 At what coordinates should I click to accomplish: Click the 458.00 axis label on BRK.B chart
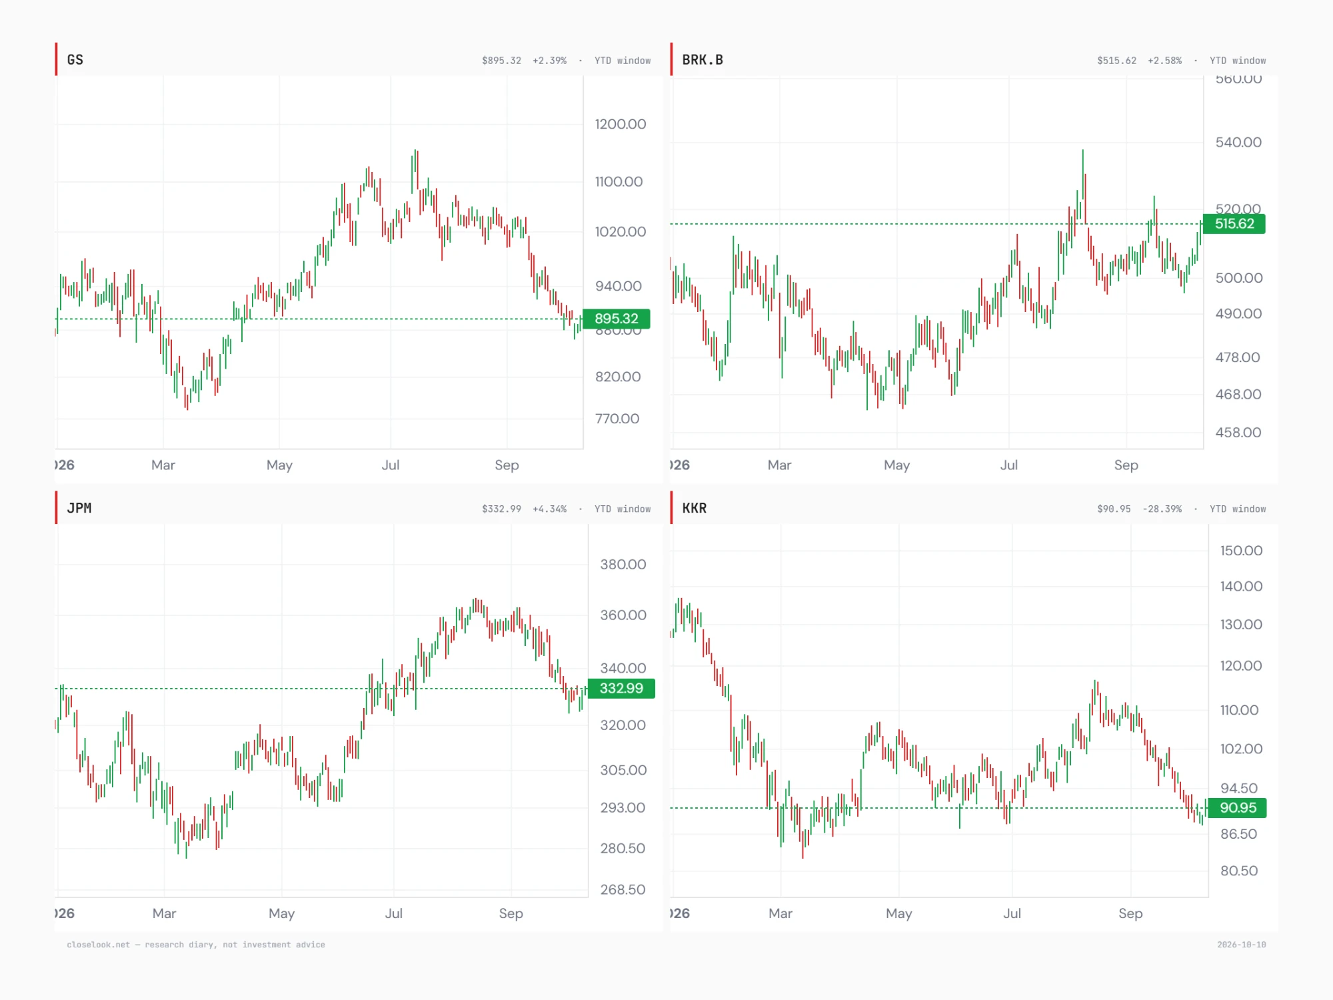pyautogui.click(x=1238, y=432)
